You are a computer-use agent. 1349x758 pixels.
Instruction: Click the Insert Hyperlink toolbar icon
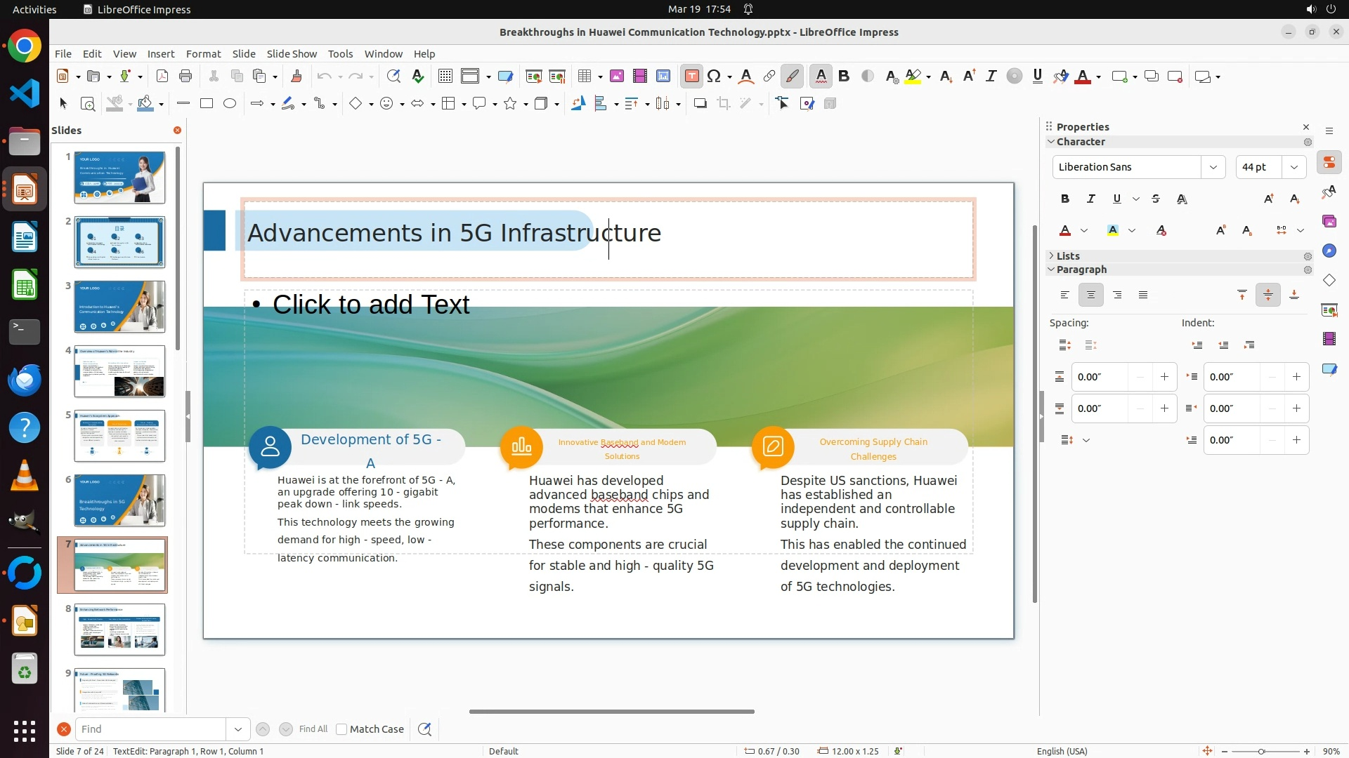coord(769,77)
